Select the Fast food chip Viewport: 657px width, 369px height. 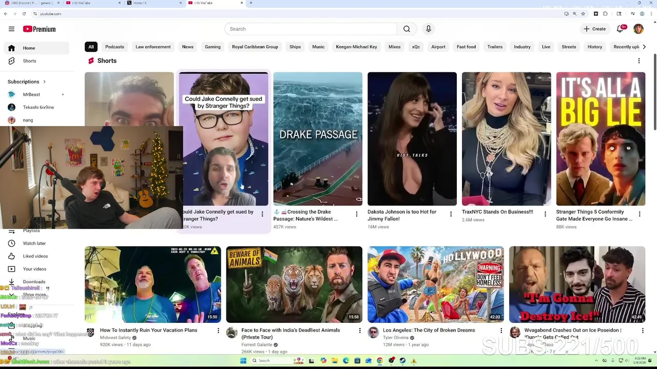coord(466,47)
